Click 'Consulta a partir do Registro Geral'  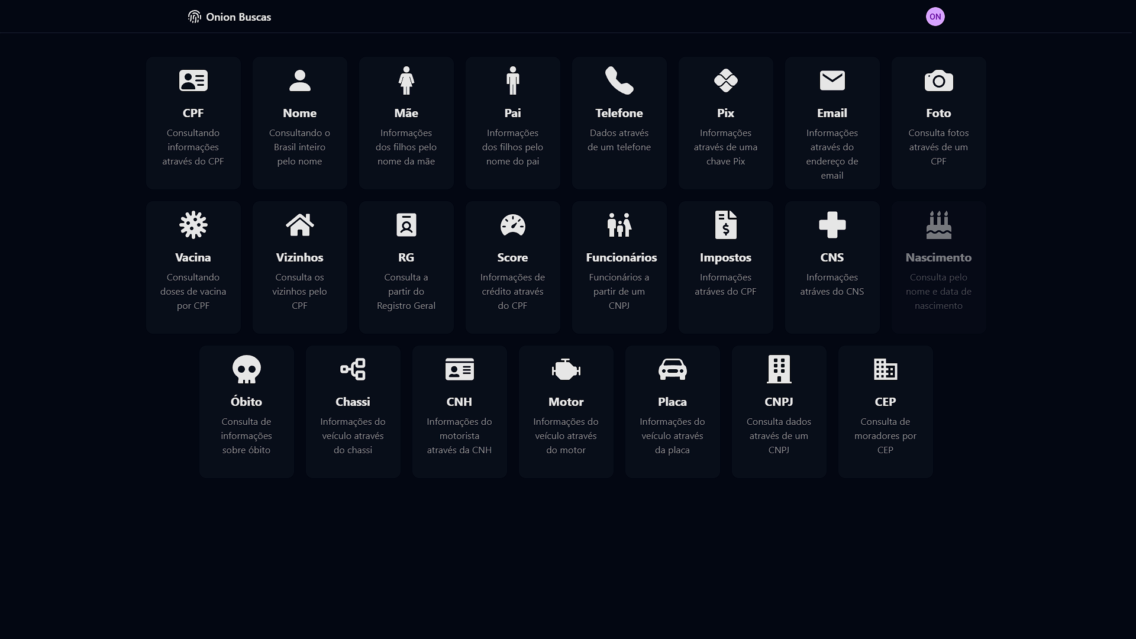click(x=406, y=292)
